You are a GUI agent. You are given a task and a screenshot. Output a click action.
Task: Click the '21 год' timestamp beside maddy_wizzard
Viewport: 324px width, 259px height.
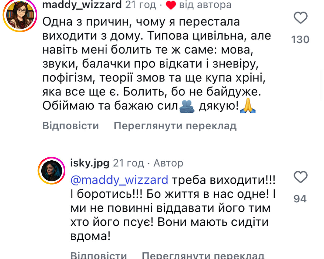[x=141, y=5]
